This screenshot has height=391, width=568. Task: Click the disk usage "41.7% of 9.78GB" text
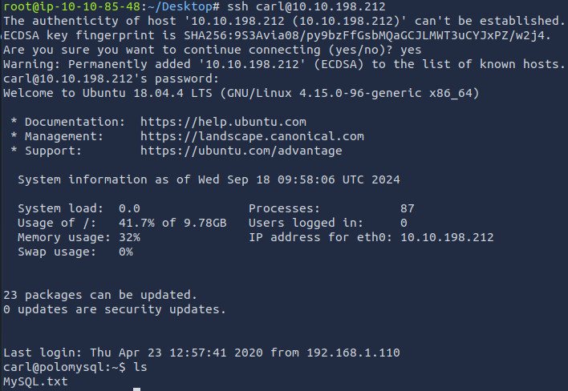pos(172,223)
